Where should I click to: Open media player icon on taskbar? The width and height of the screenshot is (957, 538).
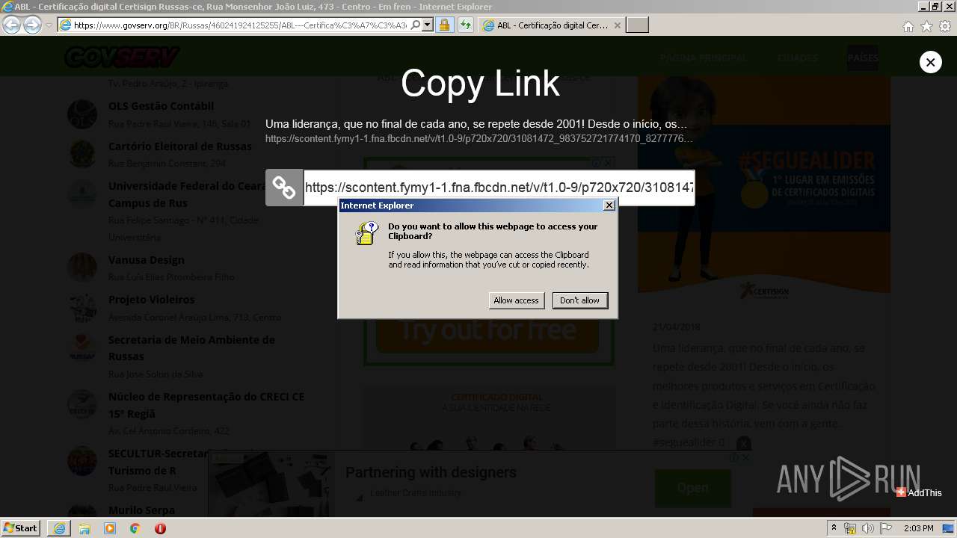(x=110, y=528)
